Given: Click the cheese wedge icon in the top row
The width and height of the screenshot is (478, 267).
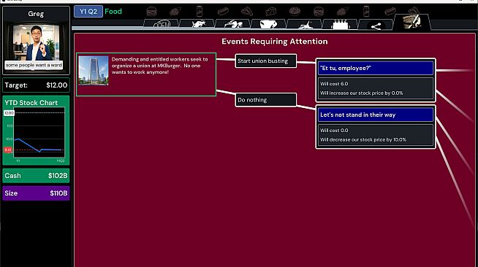Looking at the screenshot, I should 270,12.
